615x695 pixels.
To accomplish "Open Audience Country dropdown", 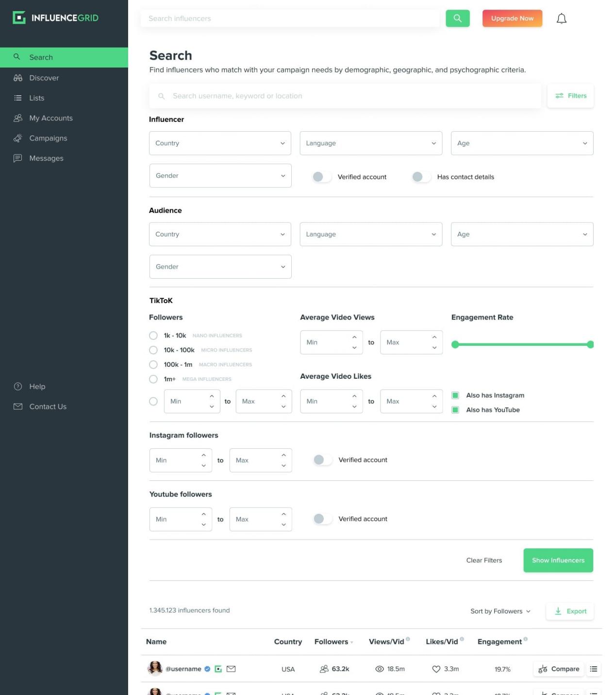I will tap(220, 234).
